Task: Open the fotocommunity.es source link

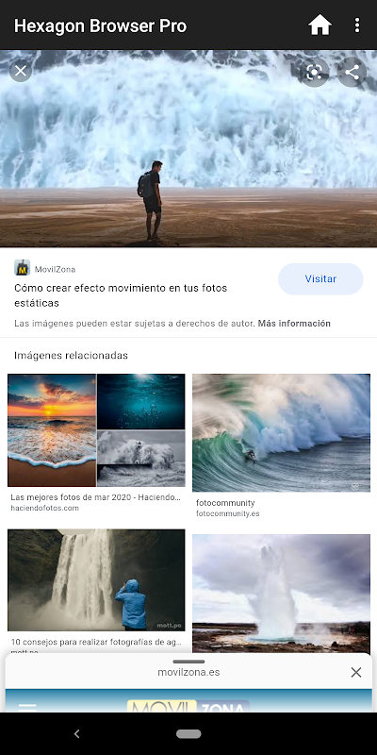Action: pos(228,513)
